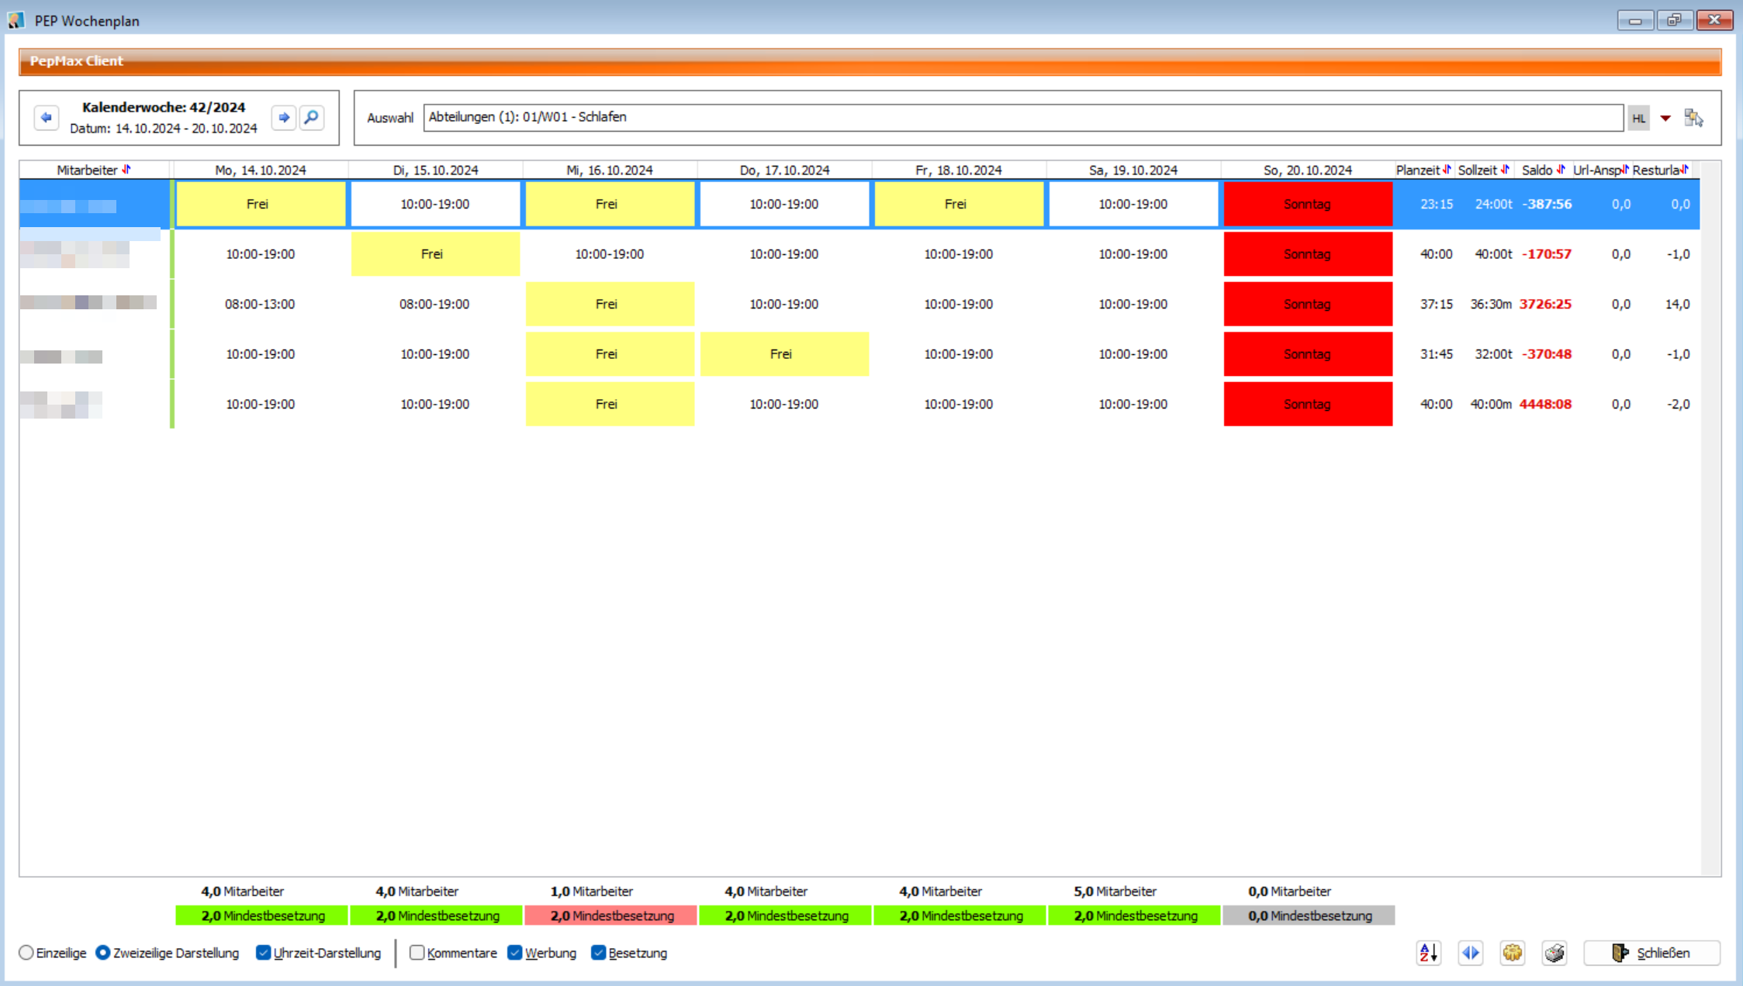Enable the Kommentare checkbox
Image resolution: width=1743 pixels, height=986 pixels.
(417, 953)
